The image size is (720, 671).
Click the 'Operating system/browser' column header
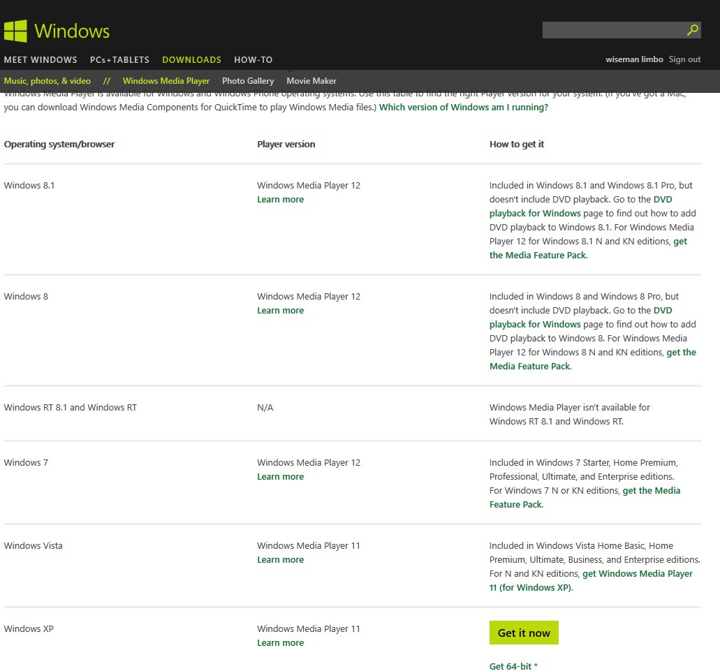point(59,144)
